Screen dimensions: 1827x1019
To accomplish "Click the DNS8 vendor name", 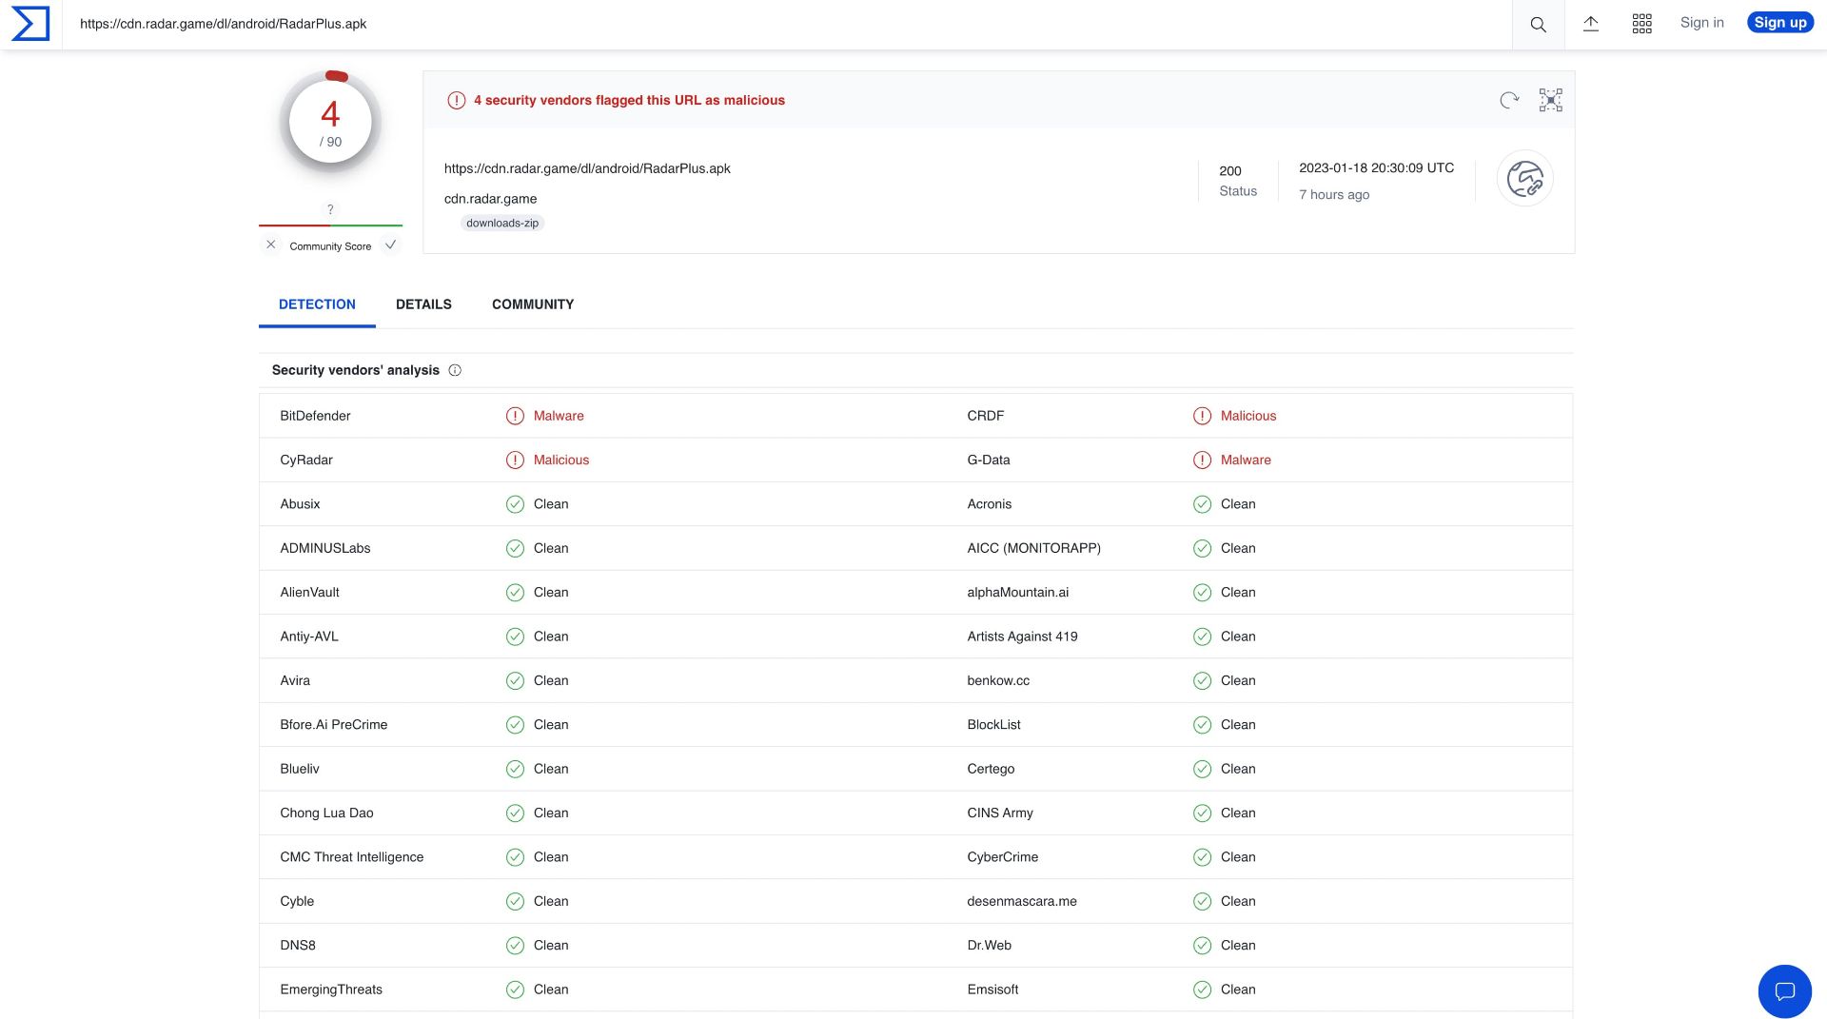I will (298, 946).
